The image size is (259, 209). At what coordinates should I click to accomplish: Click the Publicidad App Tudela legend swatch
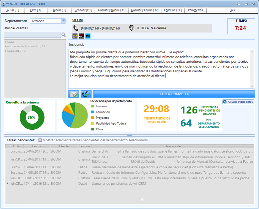(93, 123)
